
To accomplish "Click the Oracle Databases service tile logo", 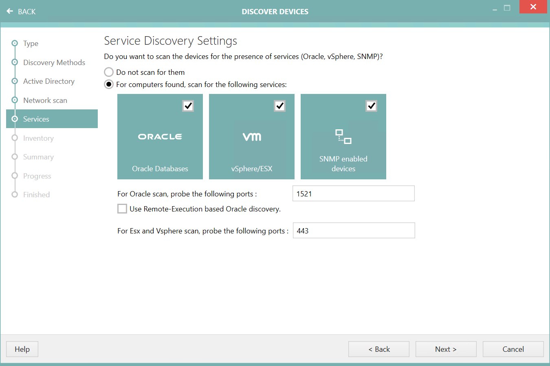I will coord(160,136).
